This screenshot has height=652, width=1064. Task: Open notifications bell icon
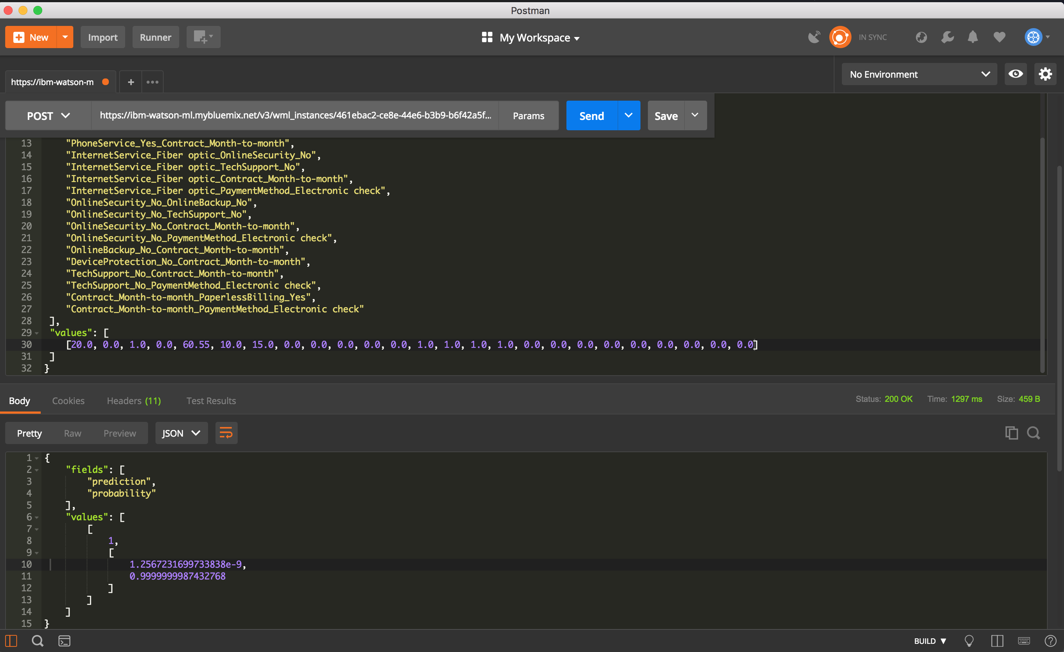(x=973, y=37)
